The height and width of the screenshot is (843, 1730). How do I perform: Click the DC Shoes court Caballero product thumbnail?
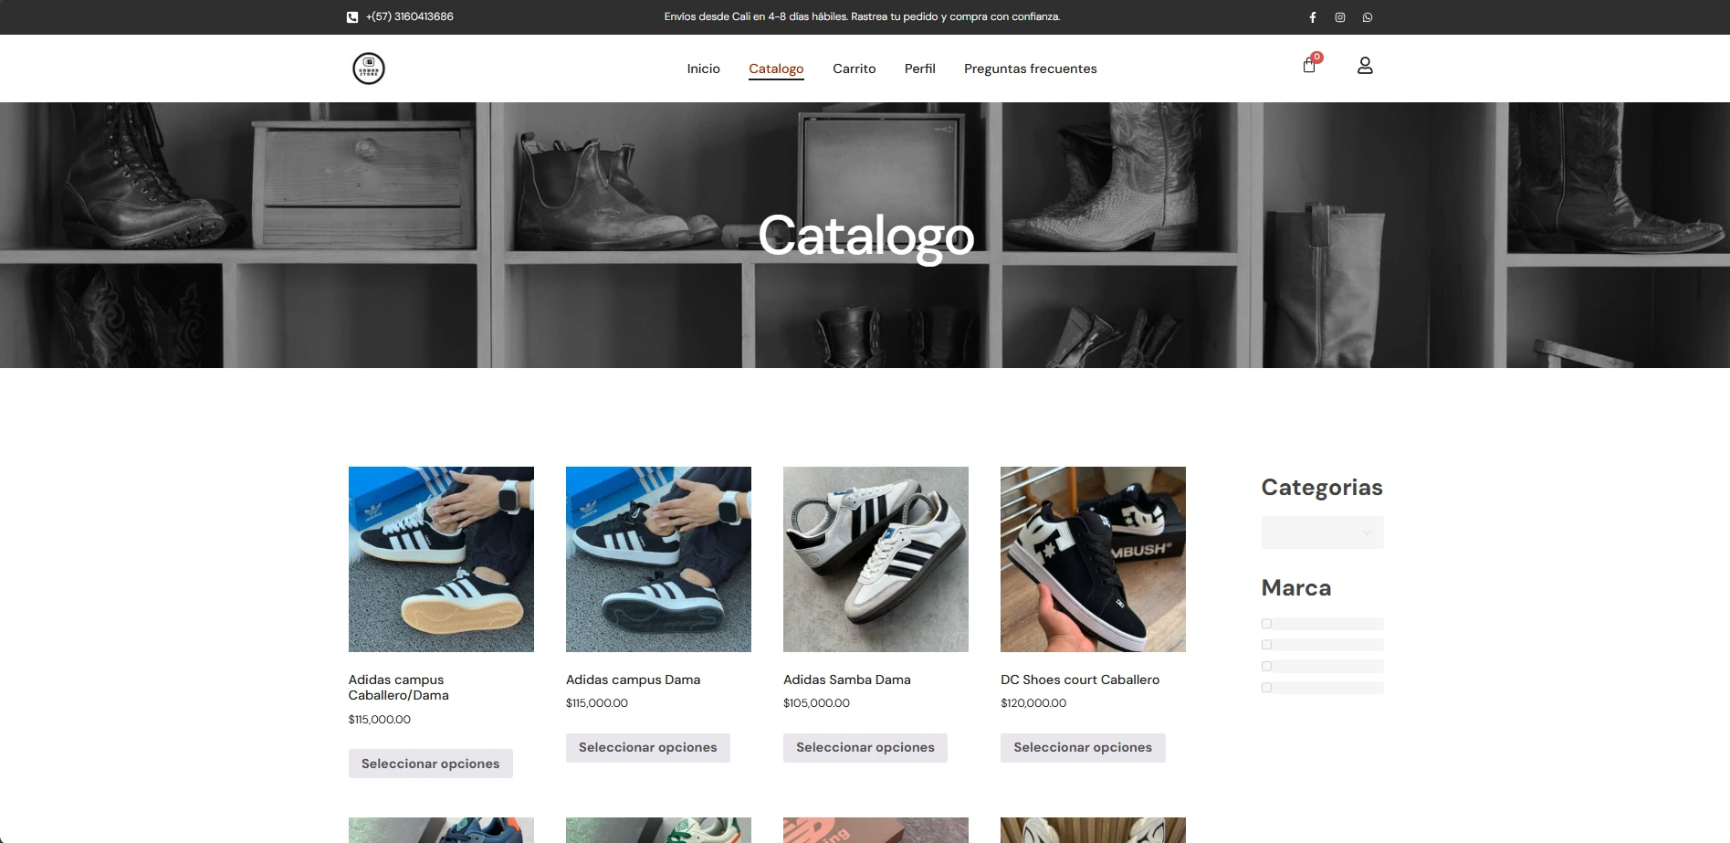pos(1093,559)
